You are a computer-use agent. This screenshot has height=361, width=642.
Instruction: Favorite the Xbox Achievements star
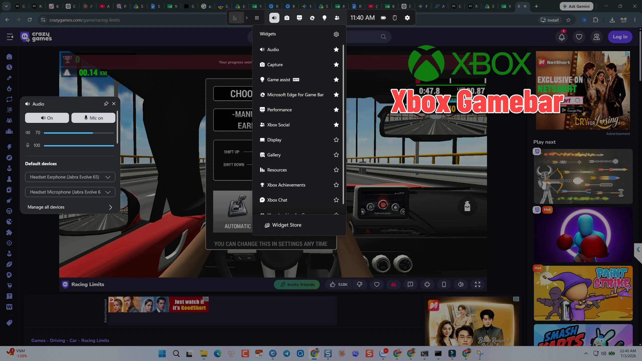coord(336,185)
